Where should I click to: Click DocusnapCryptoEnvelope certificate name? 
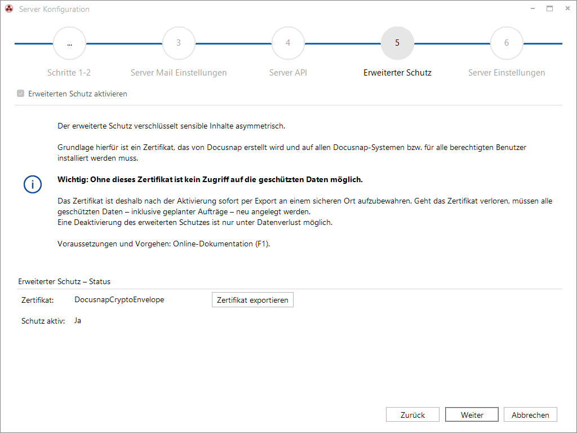tap(119, 300)
